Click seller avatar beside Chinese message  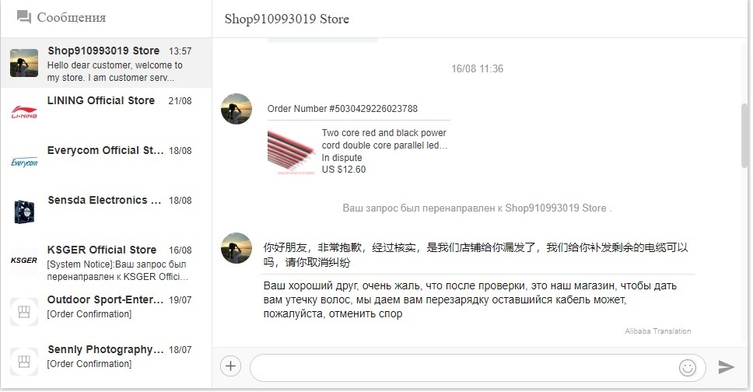[x=236, y=248]
